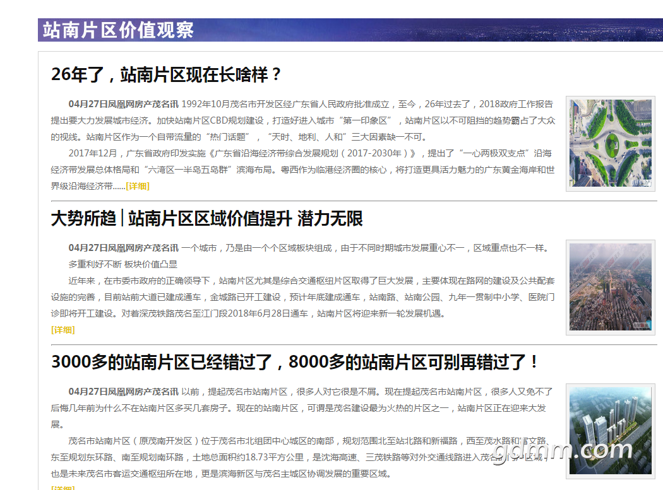Click the first article summary paragraph

302,120
